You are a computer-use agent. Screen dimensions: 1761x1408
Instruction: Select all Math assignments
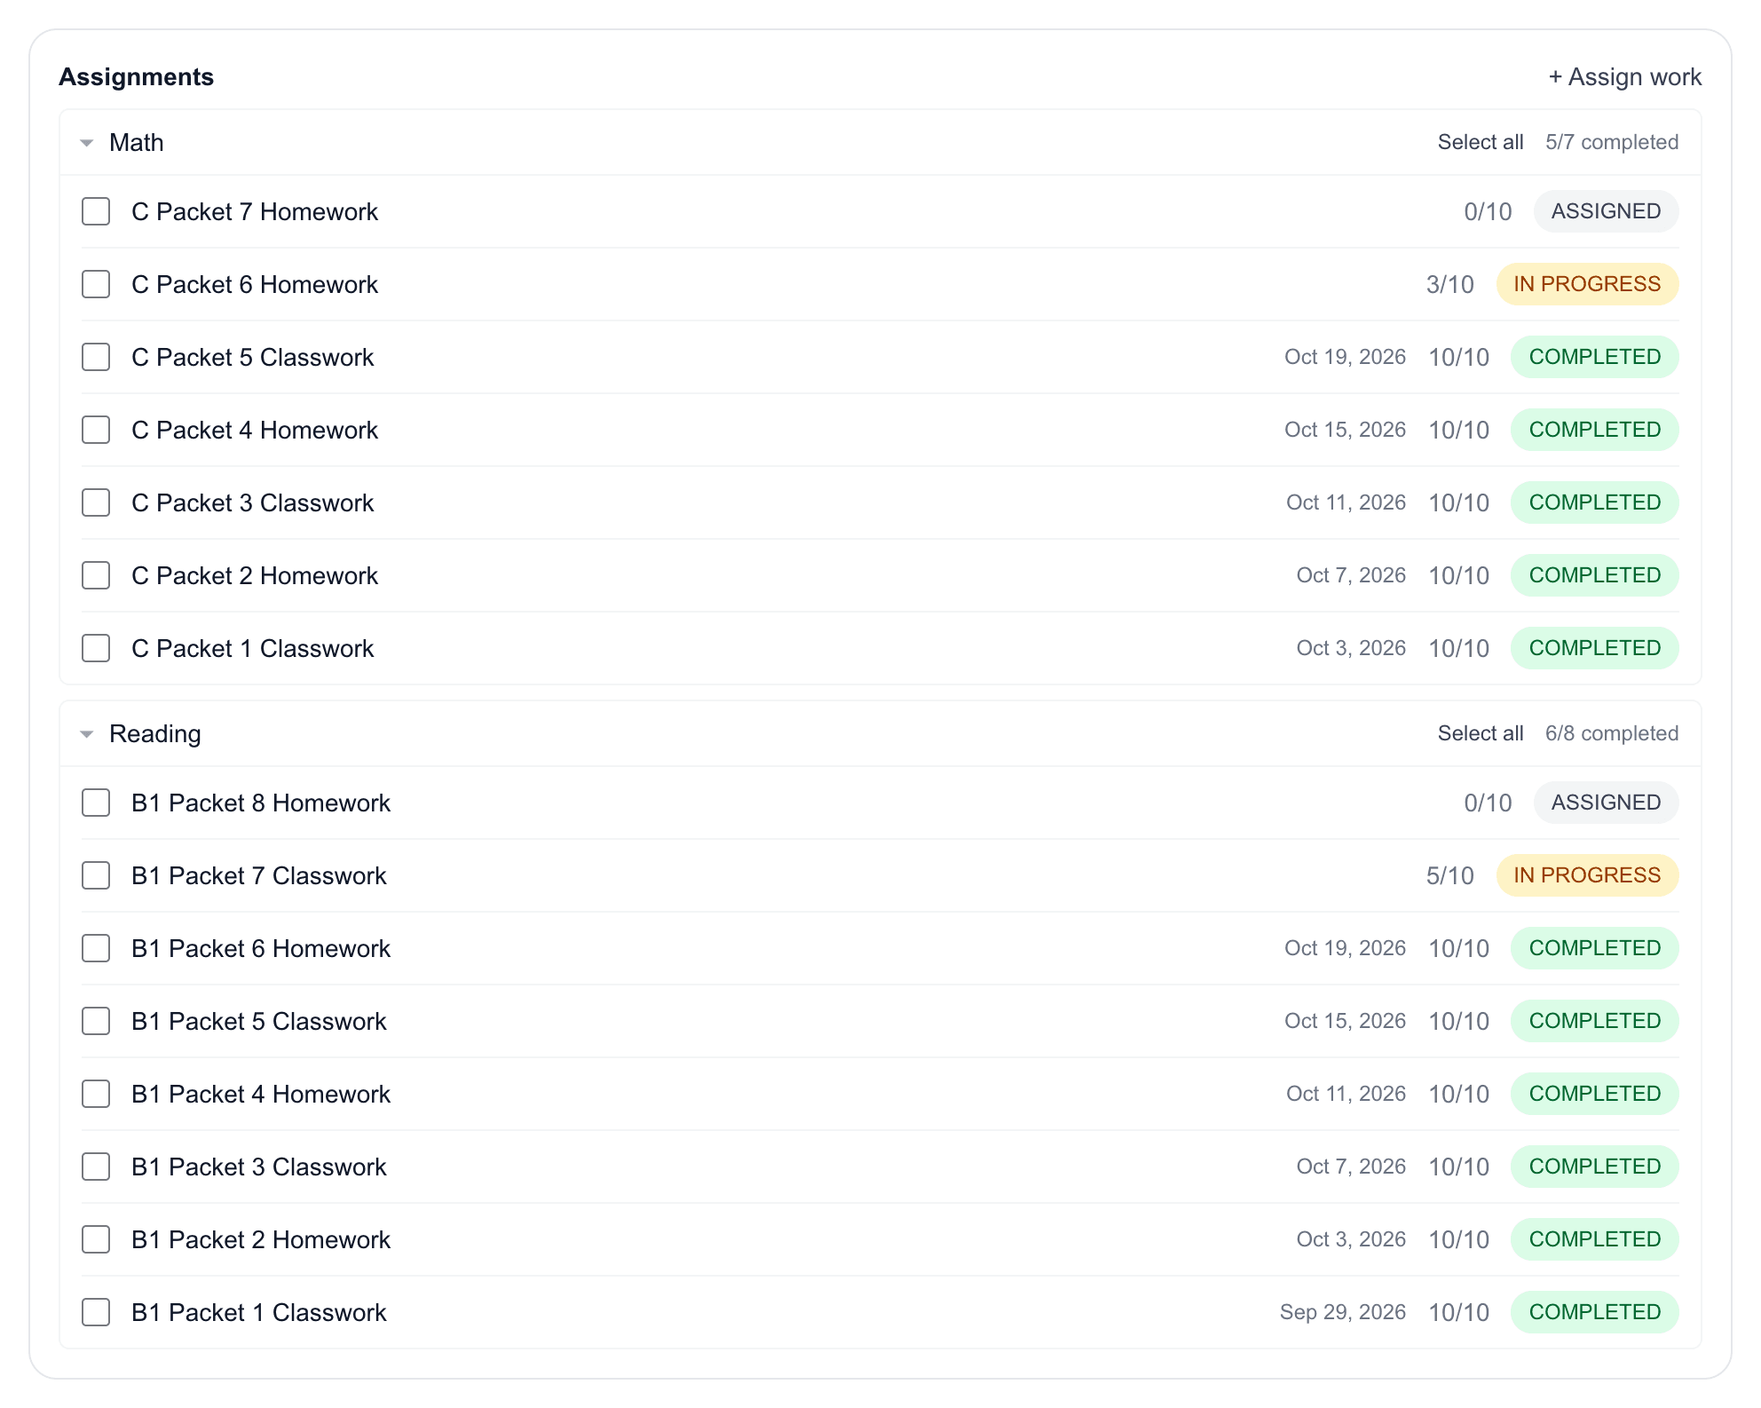tap(1481, 142)
